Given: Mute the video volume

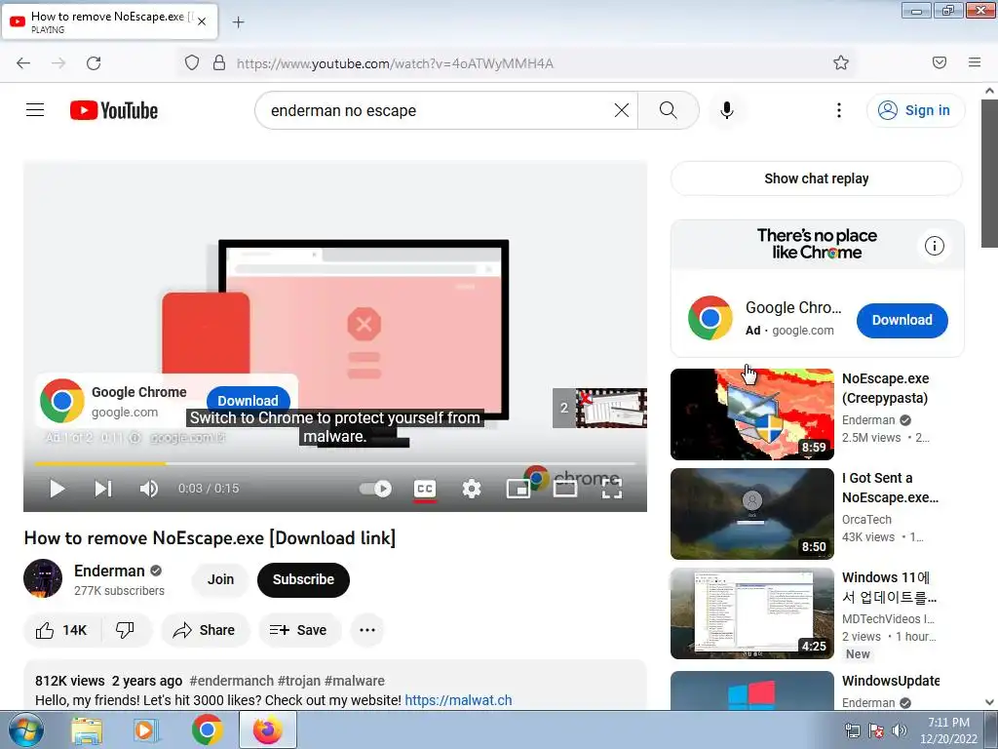Looking at the screenshot, I should (148, 489).
